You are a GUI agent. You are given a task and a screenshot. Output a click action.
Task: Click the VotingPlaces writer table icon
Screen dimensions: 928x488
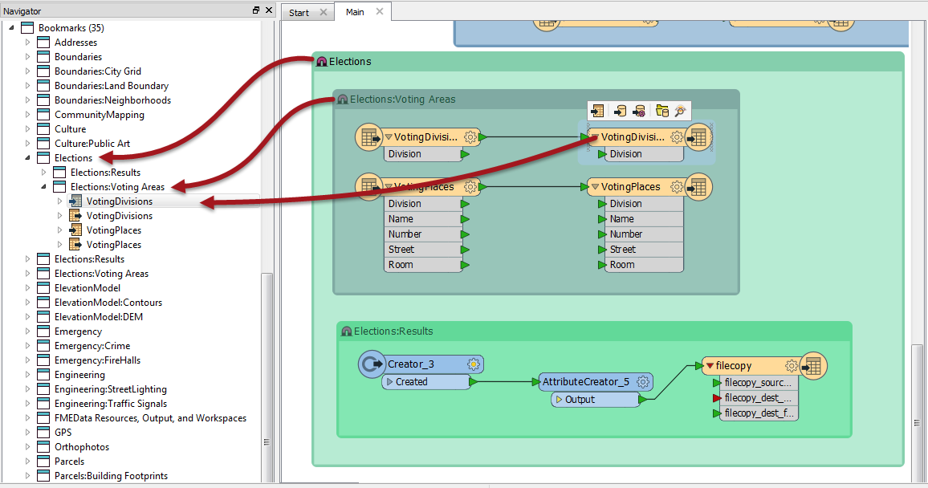[698, 187]
